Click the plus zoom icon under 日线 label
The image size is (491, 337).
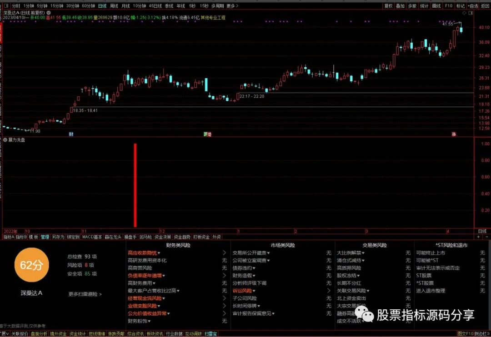click(x=478, y=237)
